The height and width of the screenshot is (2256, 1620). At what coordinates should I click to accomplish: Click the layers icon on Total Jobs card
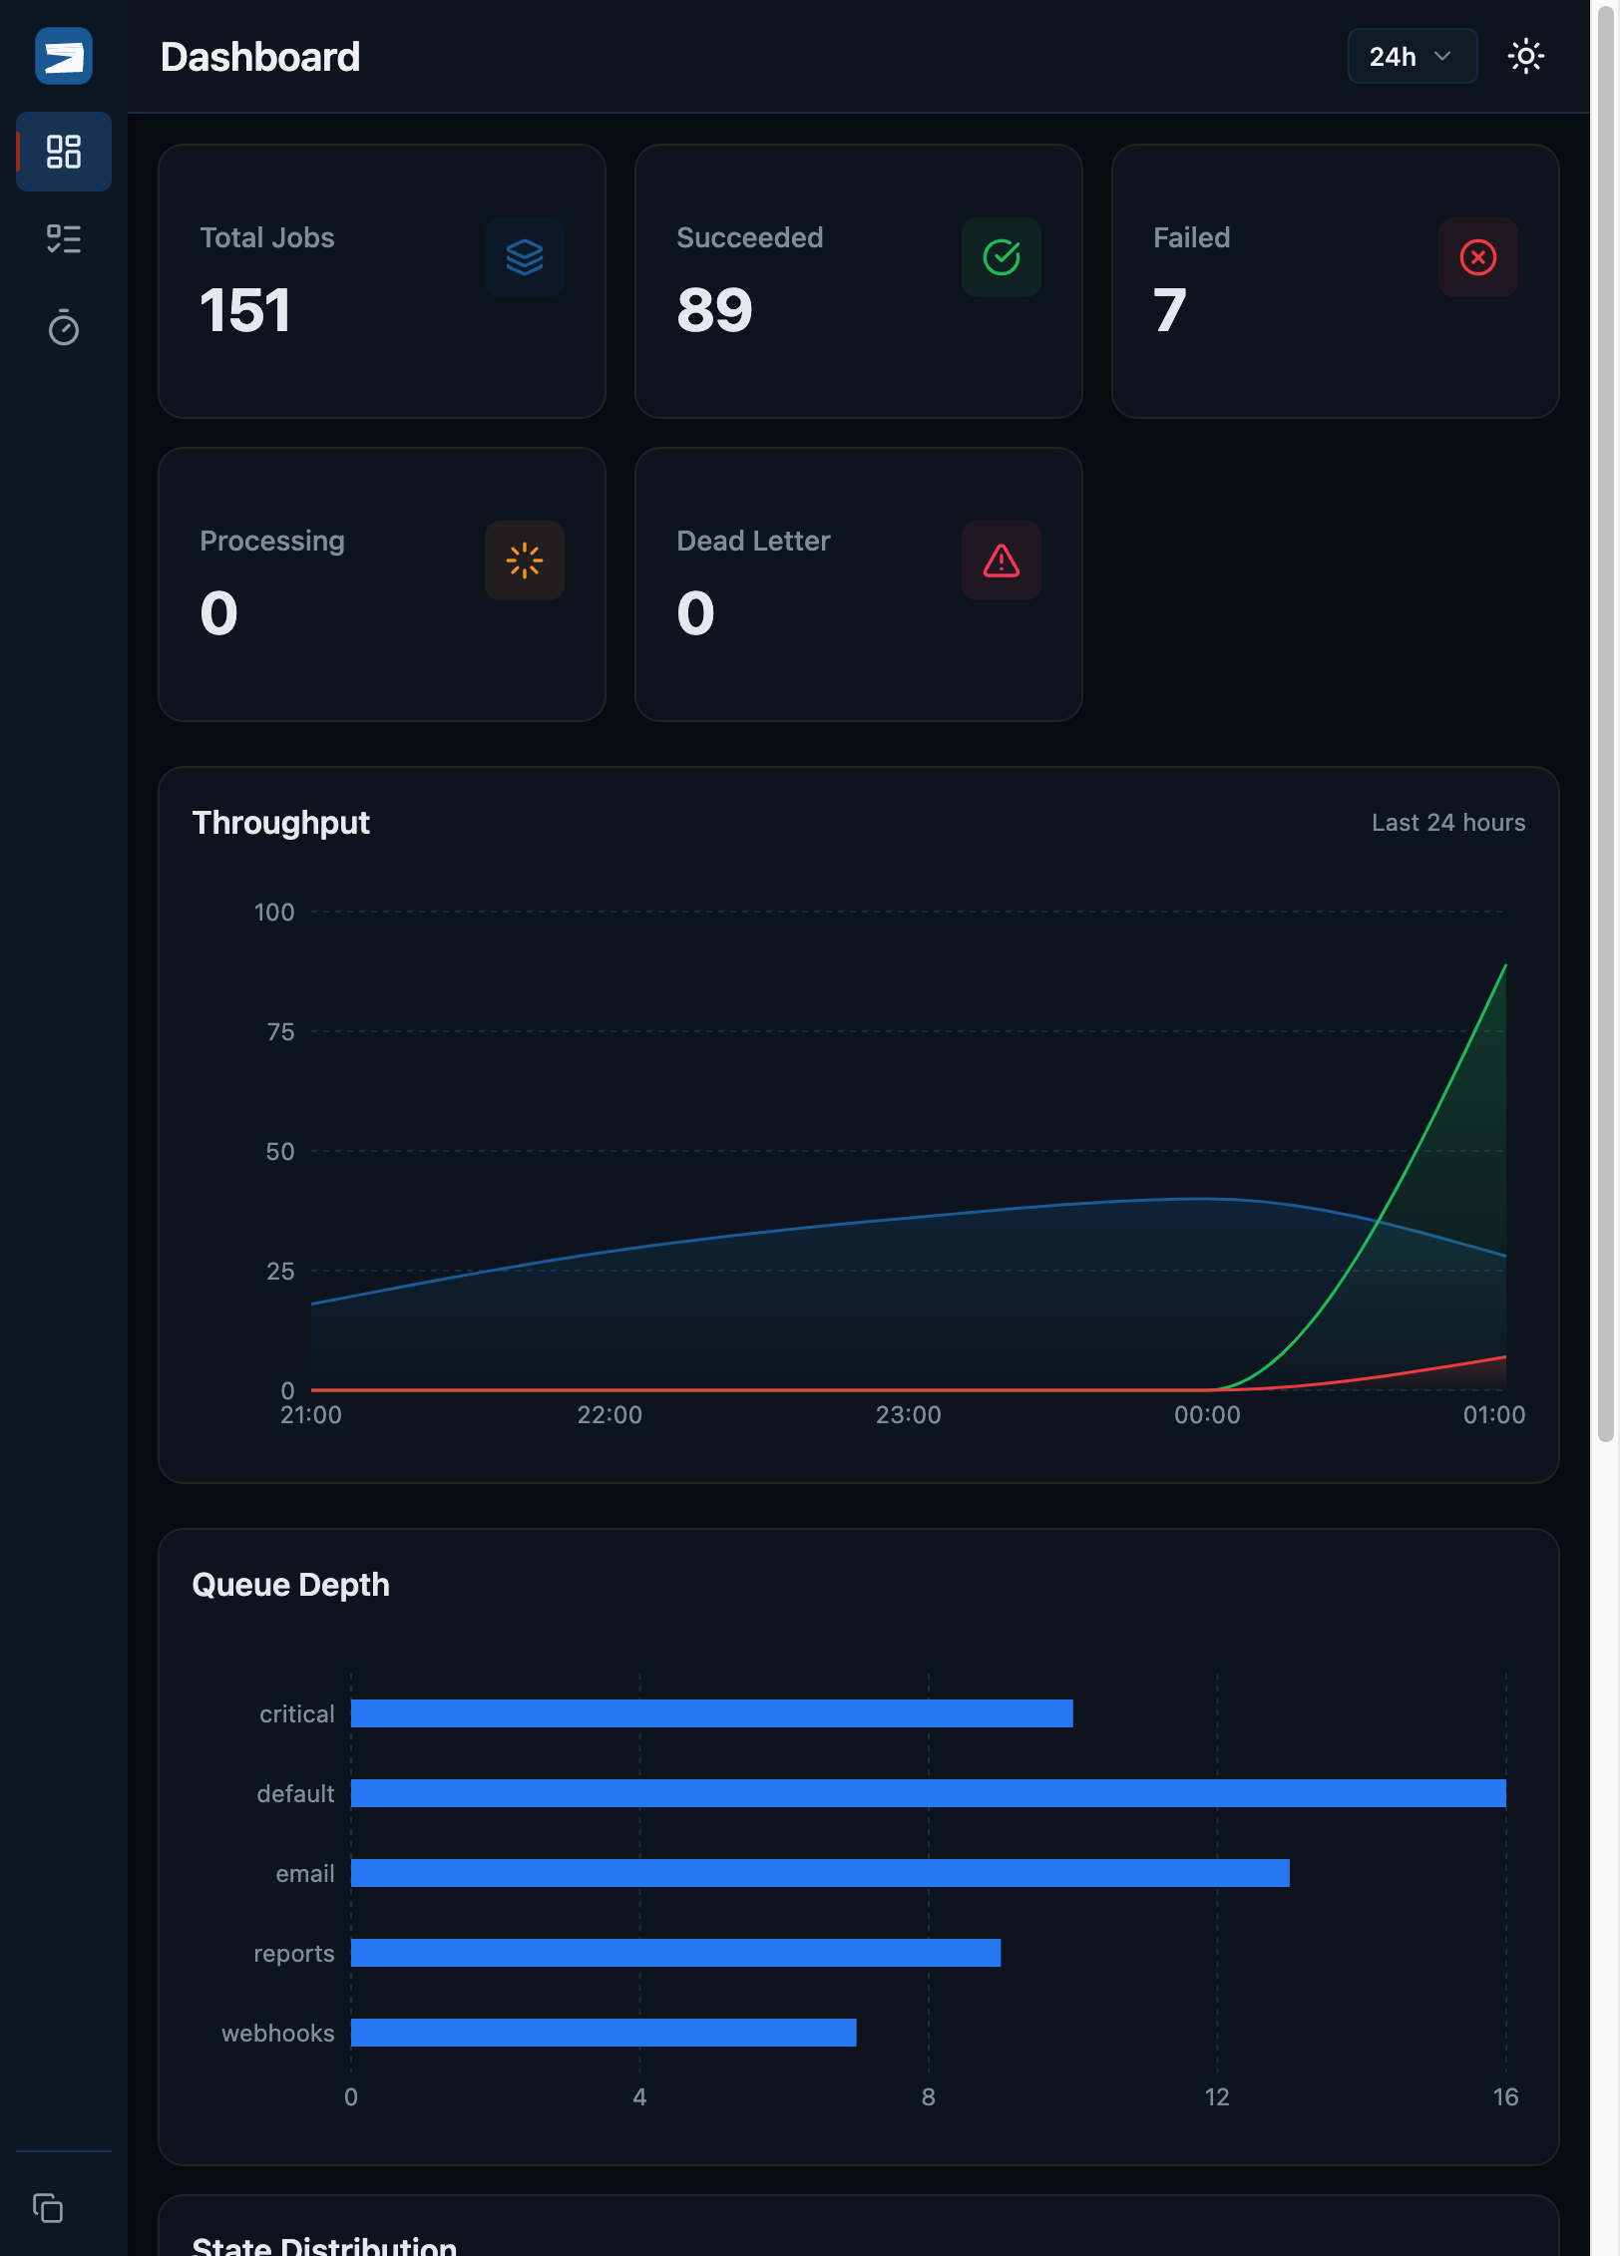click(524, 258)
